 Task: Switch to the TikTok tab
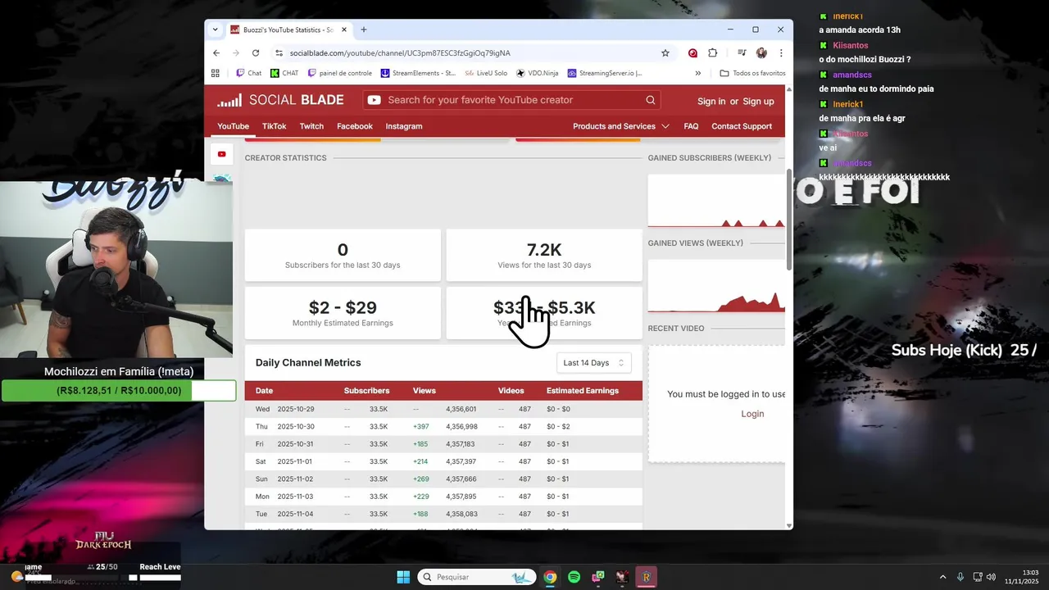275,126
